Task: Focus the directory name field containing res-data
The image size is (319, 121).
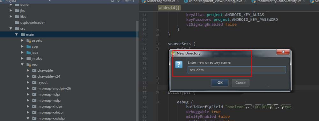Action: pos(237,70)
